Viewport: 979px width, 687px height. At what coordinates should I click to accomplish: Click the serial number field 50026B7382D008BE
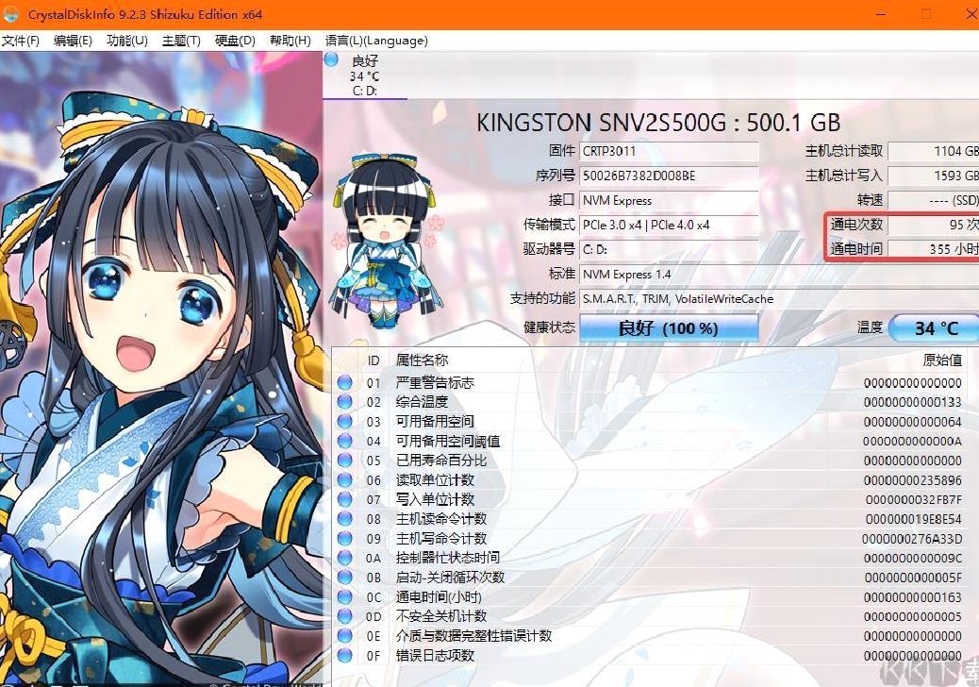click(x=669, y=176)
